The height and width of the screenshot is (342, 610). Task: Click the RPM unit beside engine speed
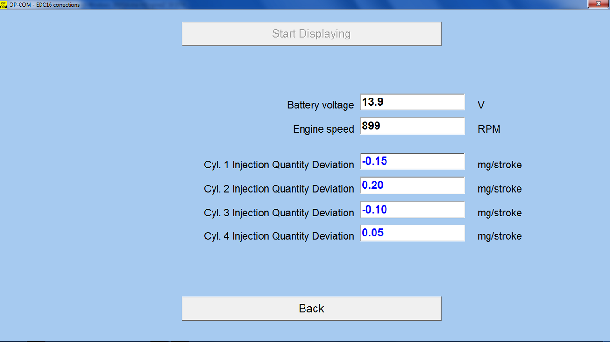[489, 129]
